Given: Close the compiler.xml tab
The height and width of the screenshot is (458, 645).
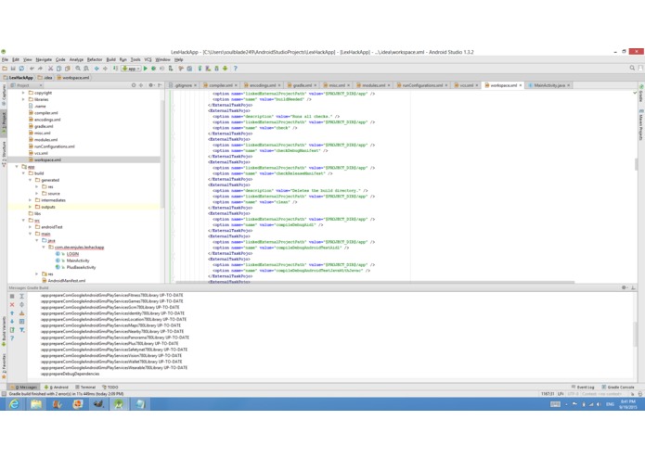Looking at the screenshot, I should click(236, 85).
